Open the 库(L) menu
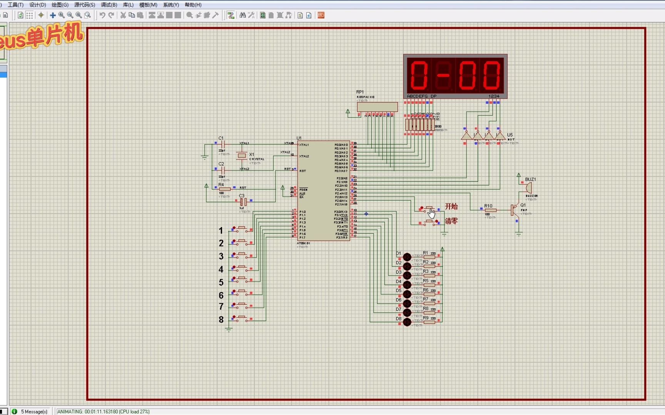This screenshot has height=415, width=665. coord(128,5)
